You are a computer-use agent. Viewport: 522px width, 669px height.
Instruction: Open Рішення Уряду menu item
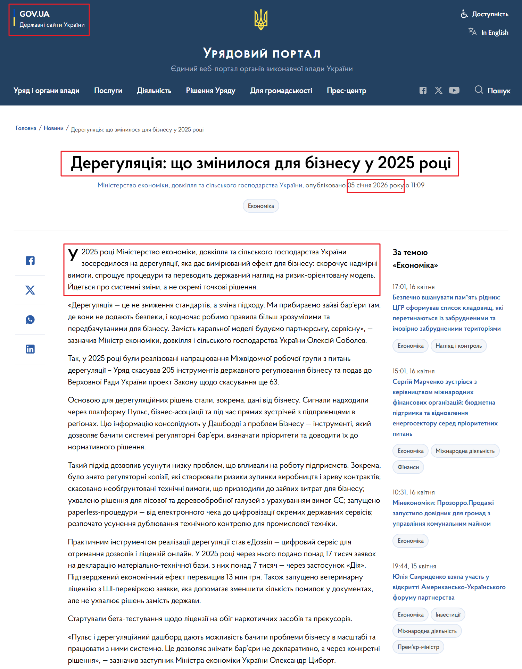coord(210,91)
